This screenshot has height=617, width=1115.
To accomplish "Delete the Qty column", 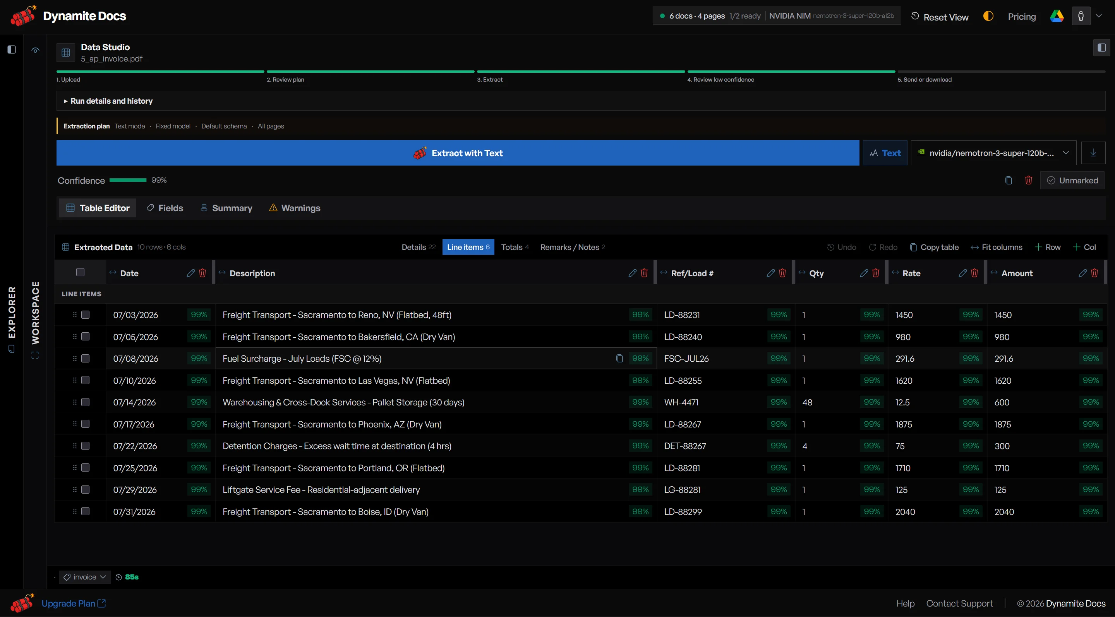I will tap(876, 273).
